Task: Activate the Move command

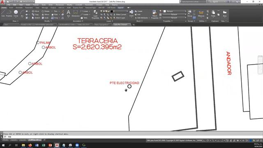Action: tap(35, 11)
